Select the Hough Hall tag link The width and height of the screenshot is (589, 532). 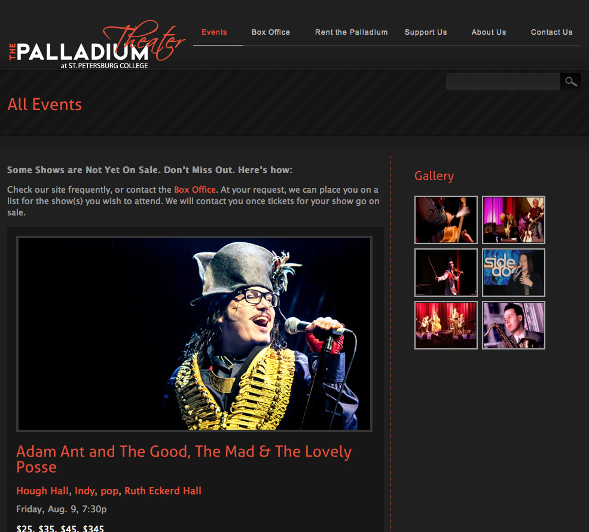tap(42, 491)
